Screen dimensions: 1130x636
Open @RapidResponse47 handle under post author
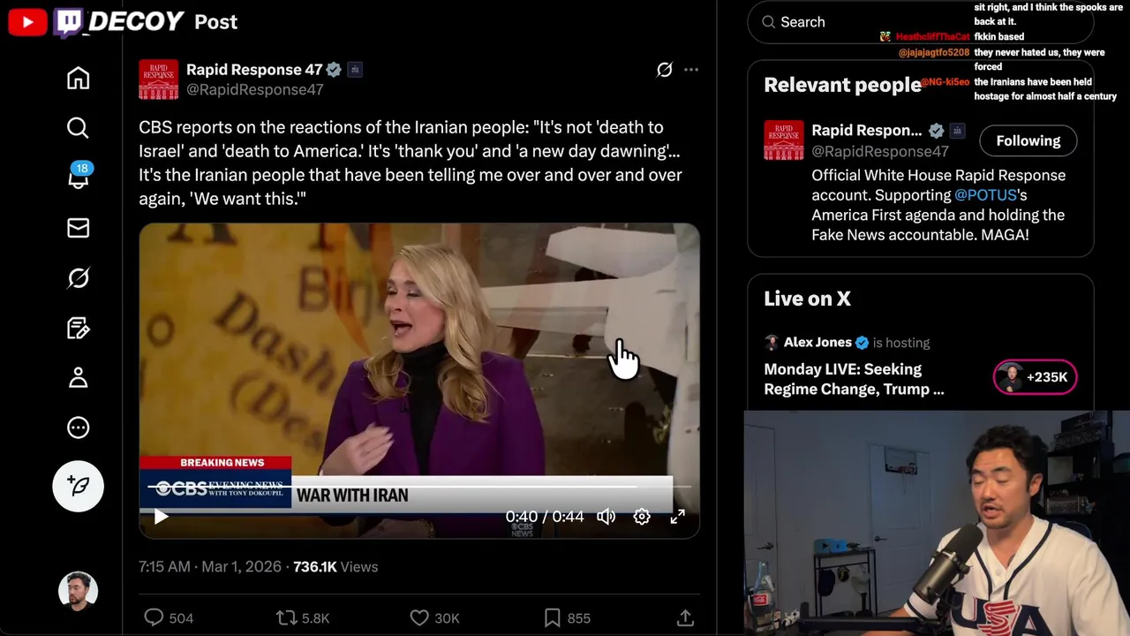[x=254, y=89]
